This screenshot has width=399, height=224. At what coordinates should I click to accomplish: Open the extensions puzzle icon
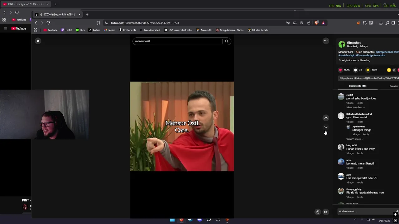(365, 23)
